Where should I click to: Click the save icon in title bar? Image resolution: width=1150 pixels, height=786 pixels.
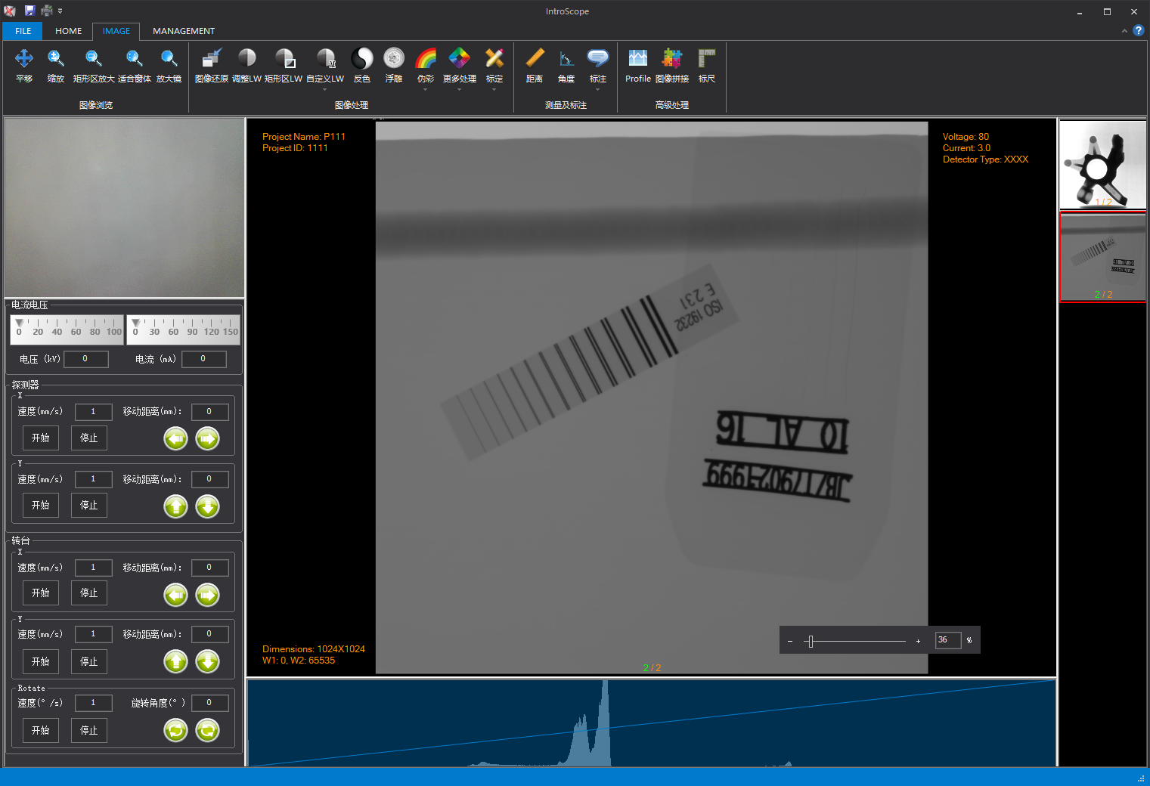pos(30,11)
